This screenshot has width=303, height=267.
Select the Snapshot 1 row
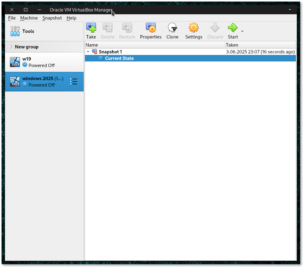[x=190, y=52]
